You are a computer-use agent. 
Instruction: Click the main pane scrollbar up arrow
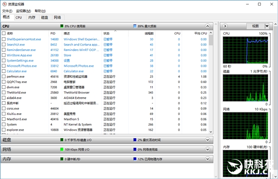216,24
